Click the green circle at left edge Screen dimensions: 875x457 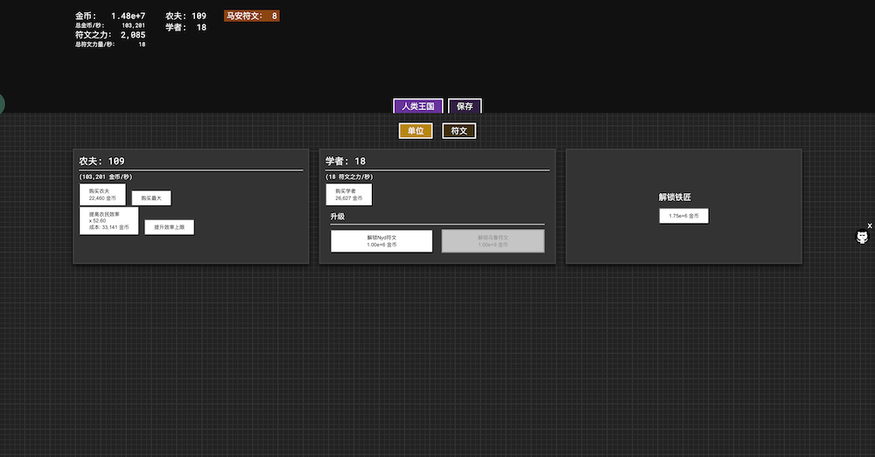click(2, 104)
